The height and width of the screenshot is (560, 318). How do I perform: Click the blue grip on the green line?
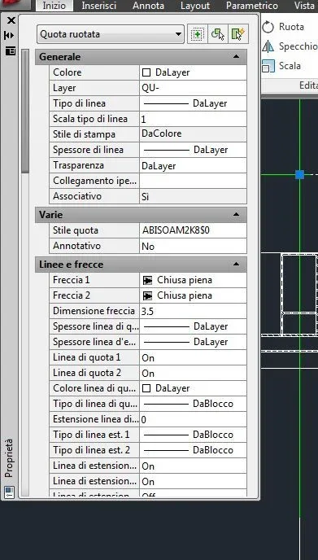(x=300, y=175)
